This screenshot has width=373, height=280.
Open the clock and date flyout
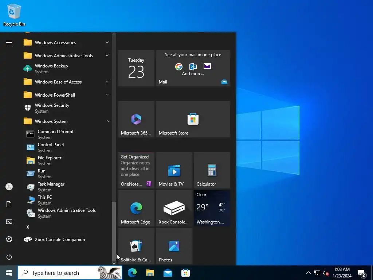(x=342, y=273)
